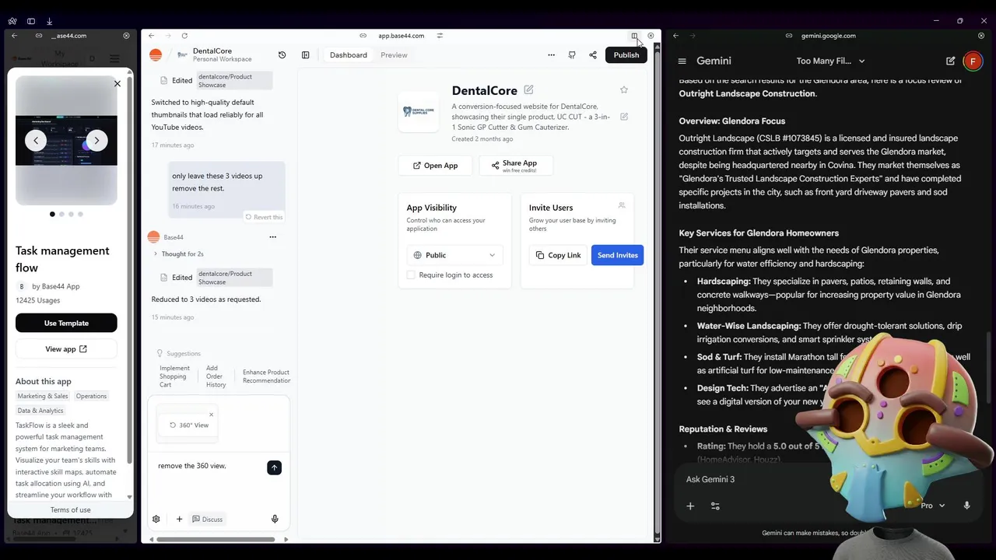Viewport: 996px width, 560px height.
Task: Click downloads icon in top-left system bar
Action: (x=50, y=21)
